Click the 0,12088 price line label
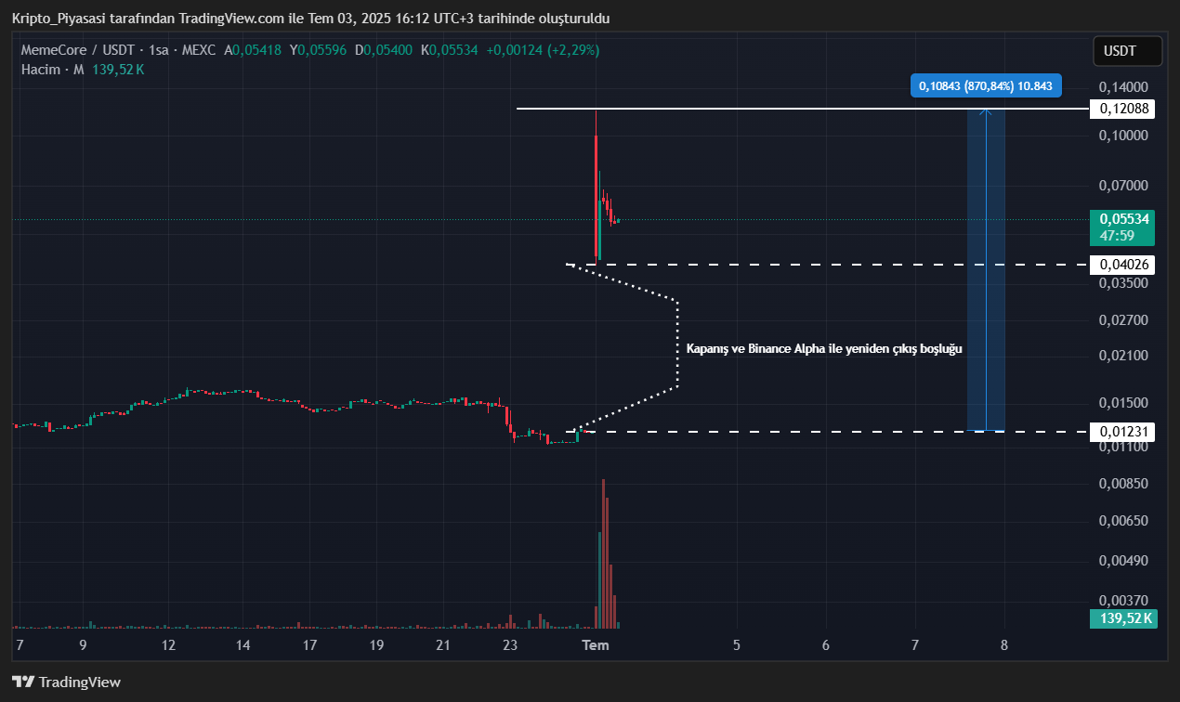The height and width of the screenshot is (702, 1180). pyautogui.click(x=1124, y=109)
